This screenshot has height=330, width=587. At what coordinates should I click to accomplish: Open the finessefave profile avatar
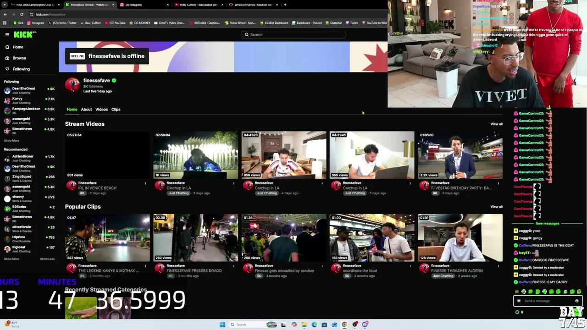click(72, 85)
